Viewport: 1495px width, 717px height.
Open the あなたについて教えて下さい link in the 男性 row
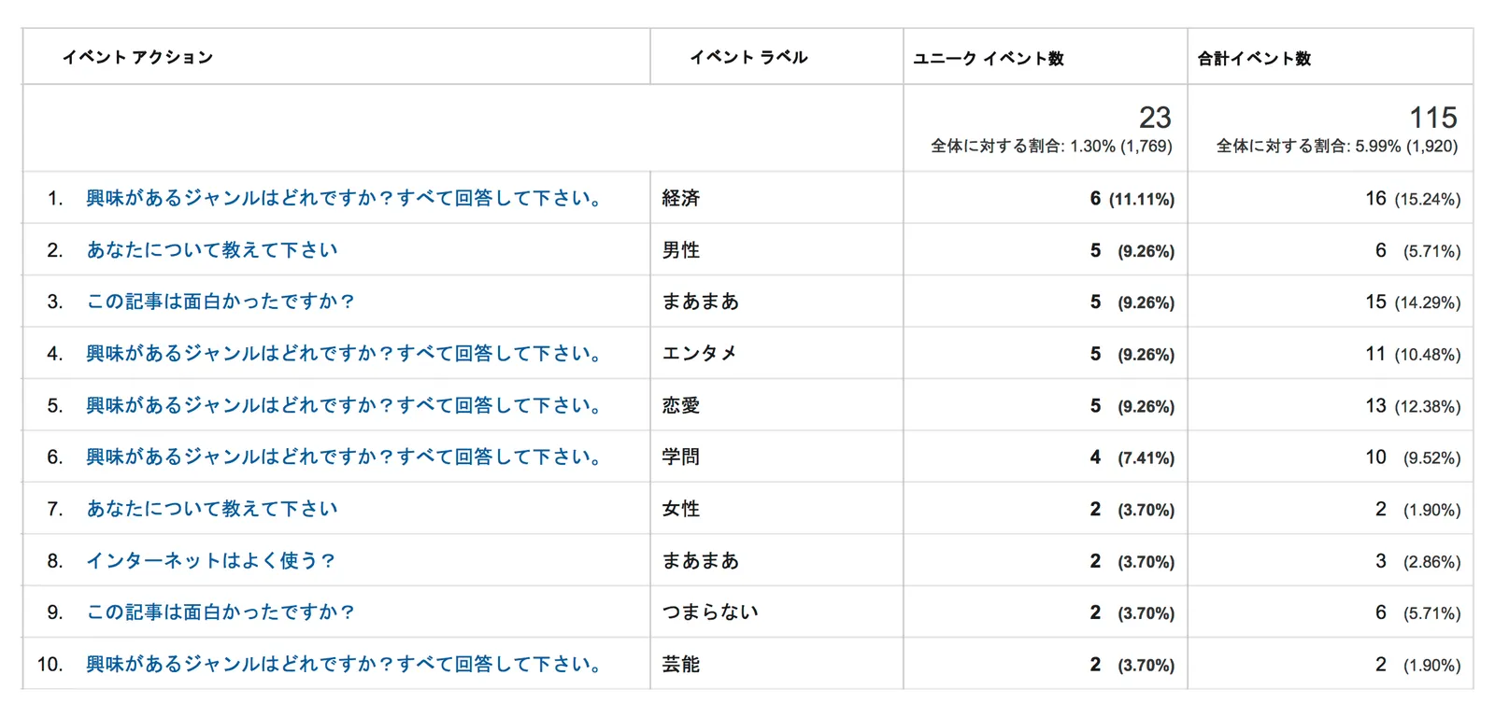[x=212, y=249]
